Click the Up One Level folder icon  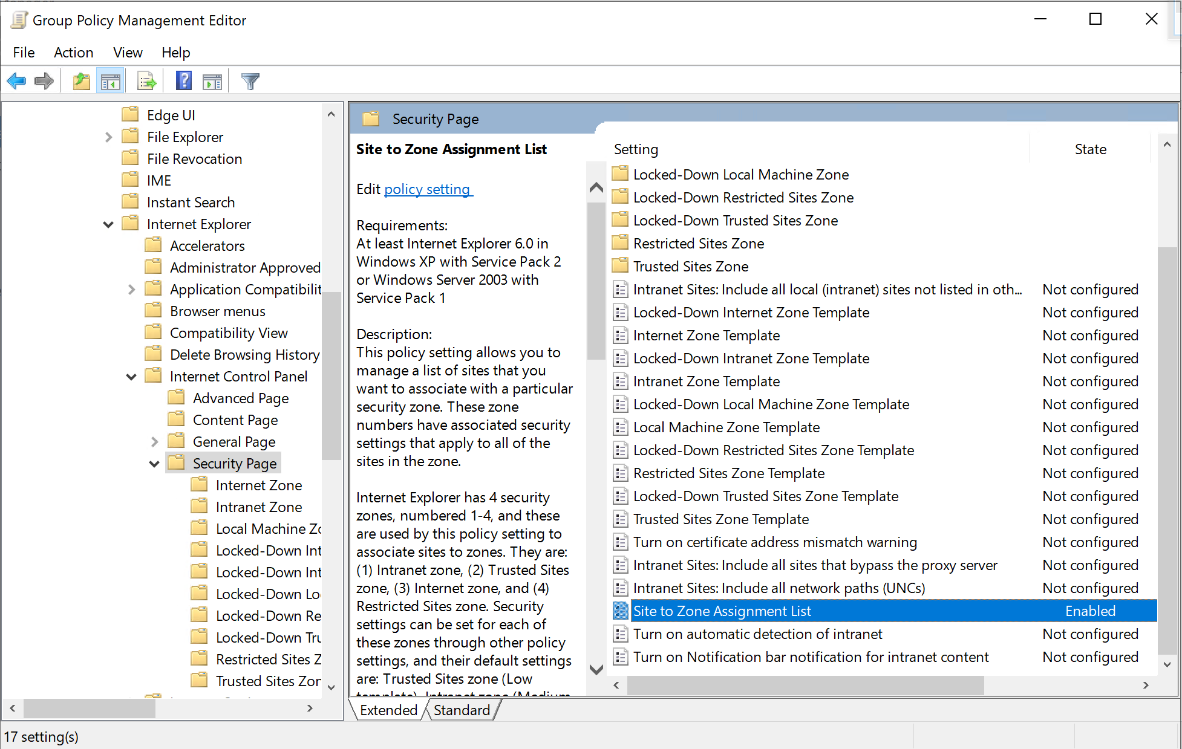coord(81,81)
